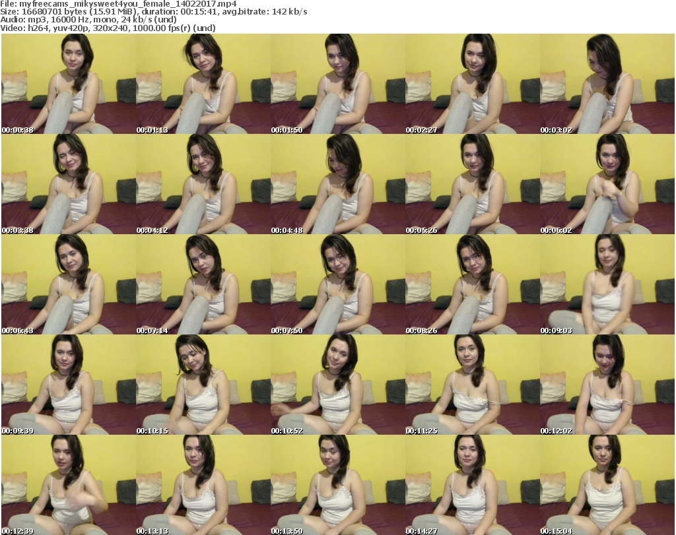Open the thumbnail at 00:09:39
676x535 pixels.
69,385
